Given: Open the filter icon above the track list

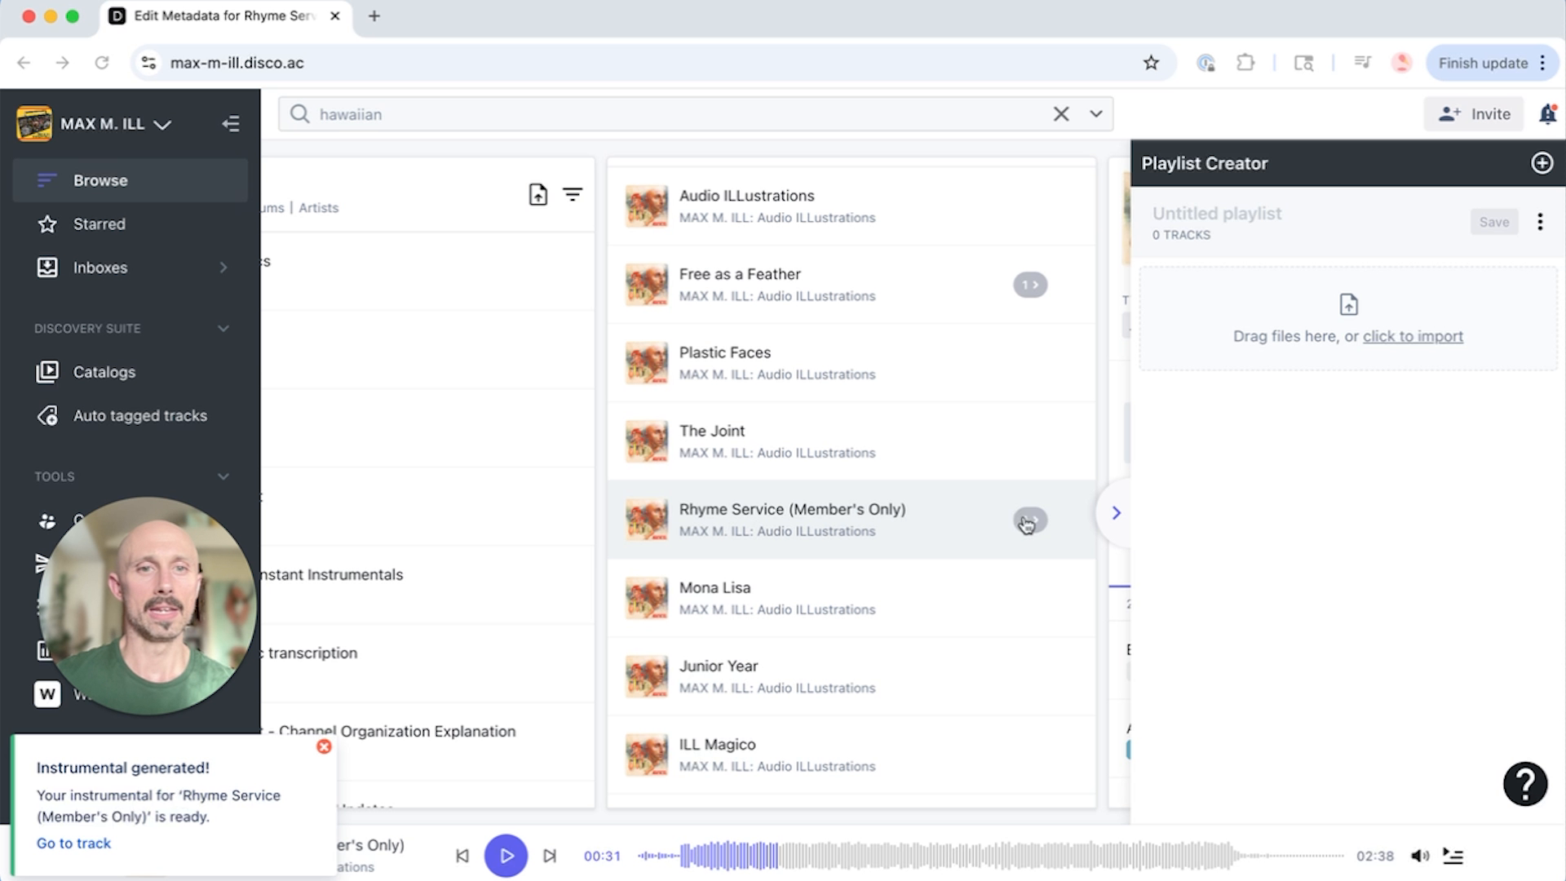Looking at the screenshot, I should tap(573, 194).
